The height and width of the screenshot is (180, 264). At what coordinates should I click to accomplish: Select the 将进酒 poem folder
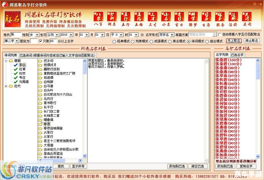click(46, 77)
